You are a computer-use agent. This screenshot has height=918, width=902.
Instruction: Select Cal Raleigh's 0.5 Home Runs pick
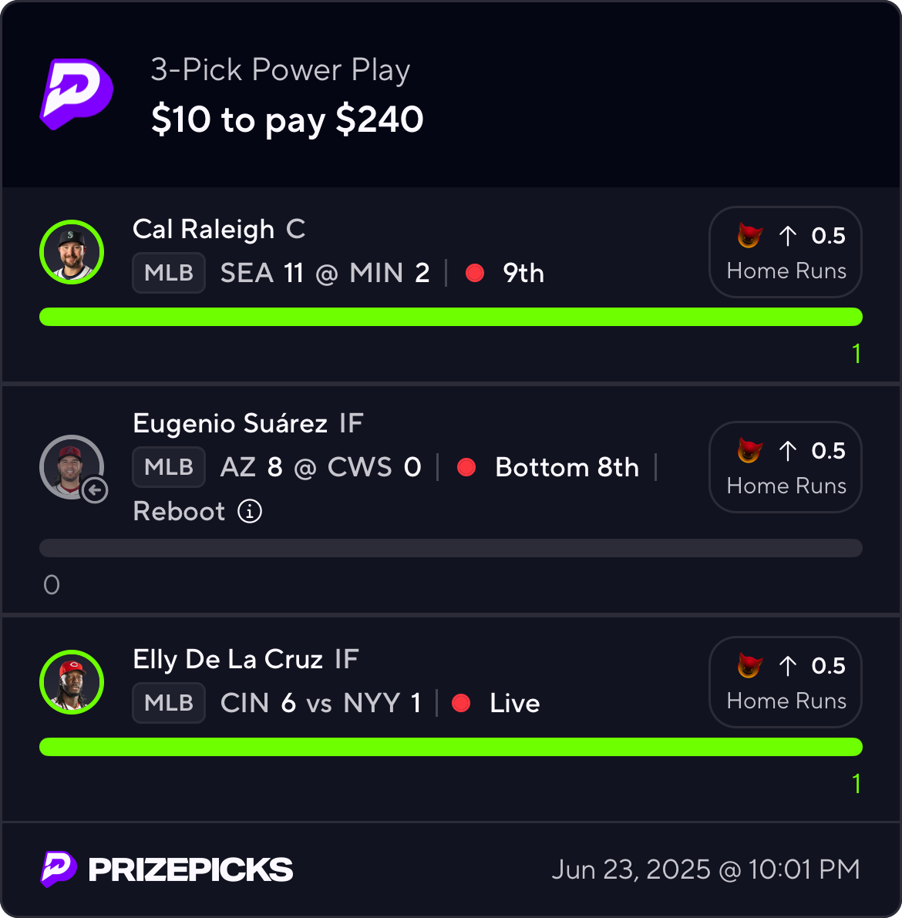click(785, 252)
